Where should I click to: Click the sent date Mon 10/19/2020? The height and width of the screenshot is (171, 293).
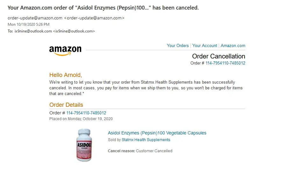click(x=29, y=24)
